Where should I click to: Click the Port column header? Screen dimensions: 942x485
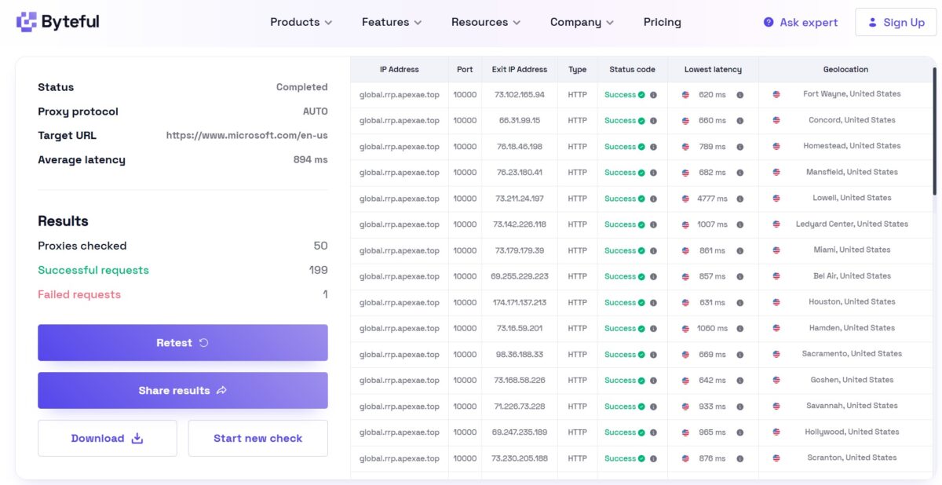pos(465,70)
